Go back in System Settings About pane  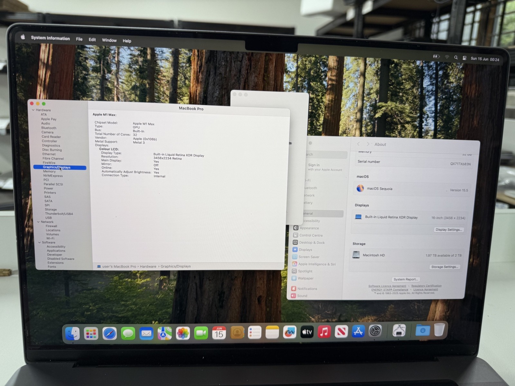click(358, 144)
